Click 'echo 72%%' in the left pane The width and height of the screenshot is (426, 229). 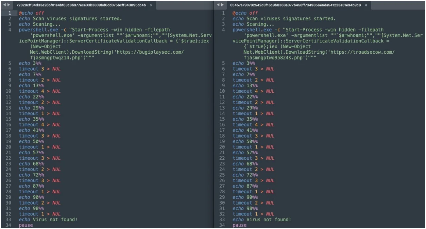coord(31,175)
